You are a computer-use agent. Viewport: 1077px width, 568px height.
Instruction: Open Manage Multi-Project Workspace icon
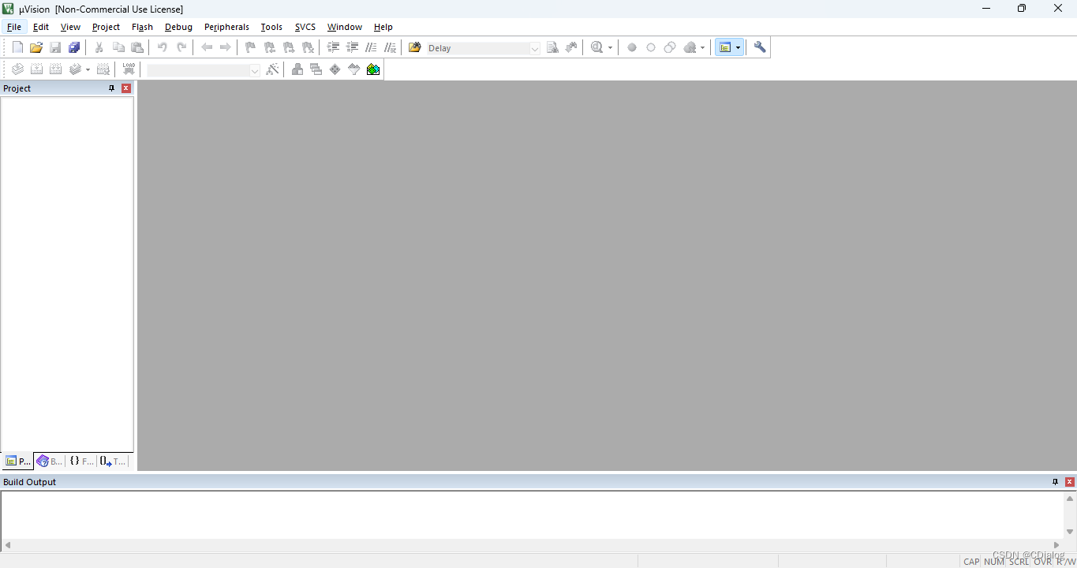coord(316,69)
